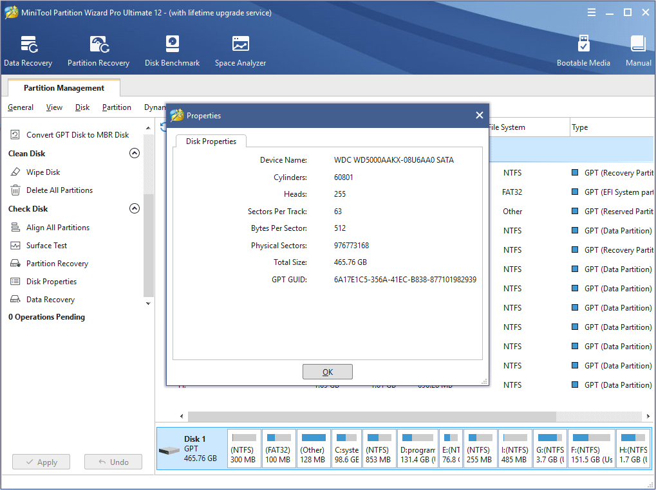Open the Disk menu
The height and width of the screenshot is (490, 656).
[x=82, y=107]
